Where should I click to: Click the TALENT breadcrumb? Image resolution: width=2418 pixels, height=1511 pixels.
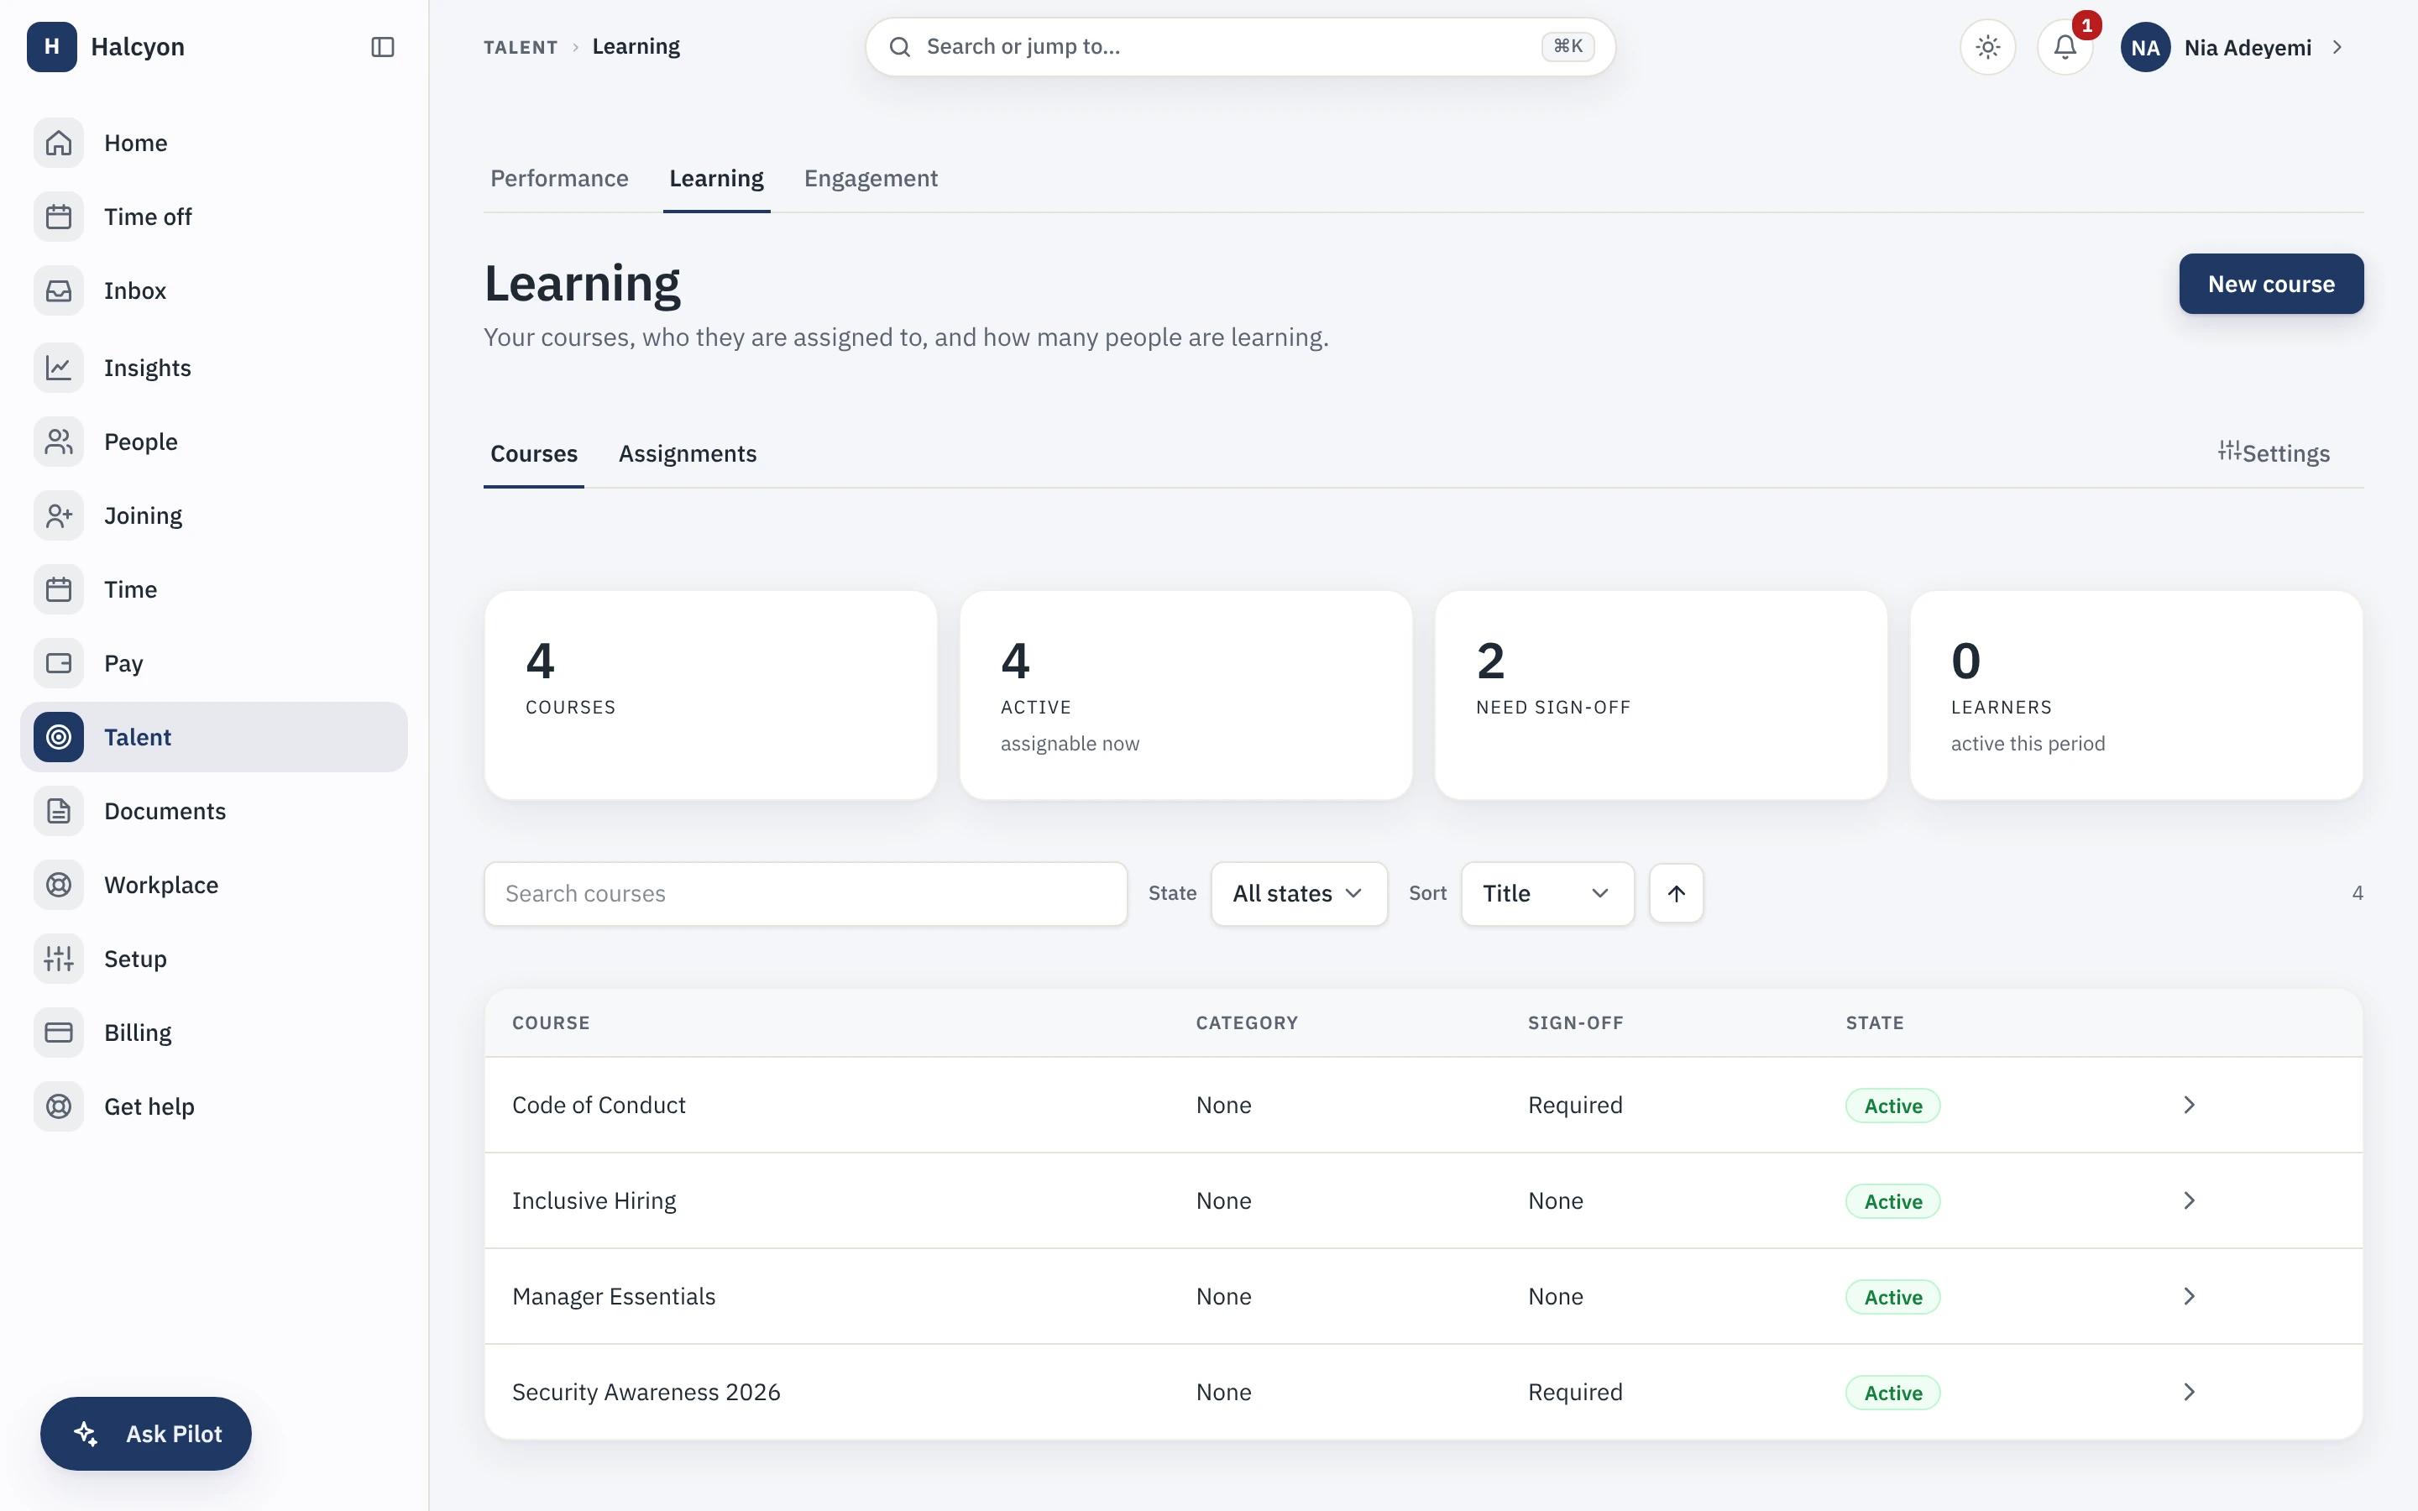[x=521, y=47]
